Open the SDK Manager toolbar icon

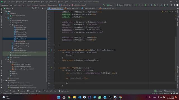tap(167, 5)
